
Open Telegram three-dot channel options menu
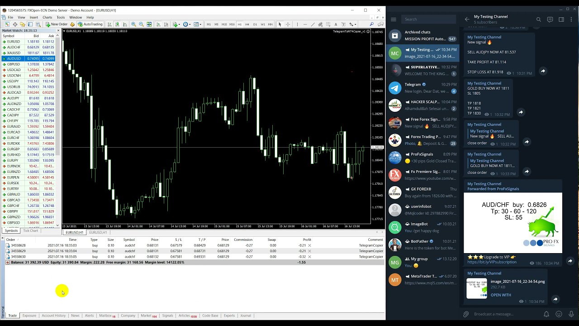(572, 19)
